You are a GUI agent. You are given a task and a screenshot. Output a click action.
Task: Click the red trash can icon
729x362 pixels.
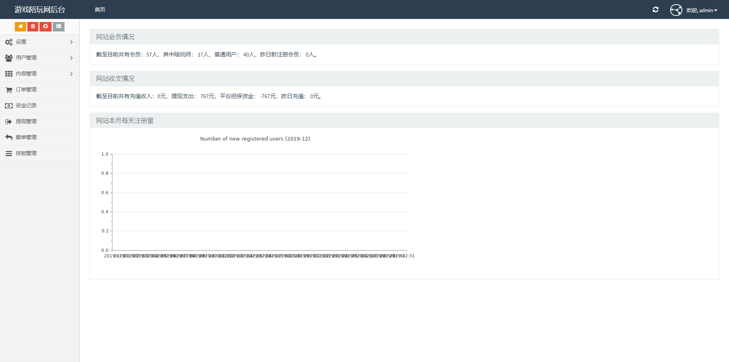33,27
